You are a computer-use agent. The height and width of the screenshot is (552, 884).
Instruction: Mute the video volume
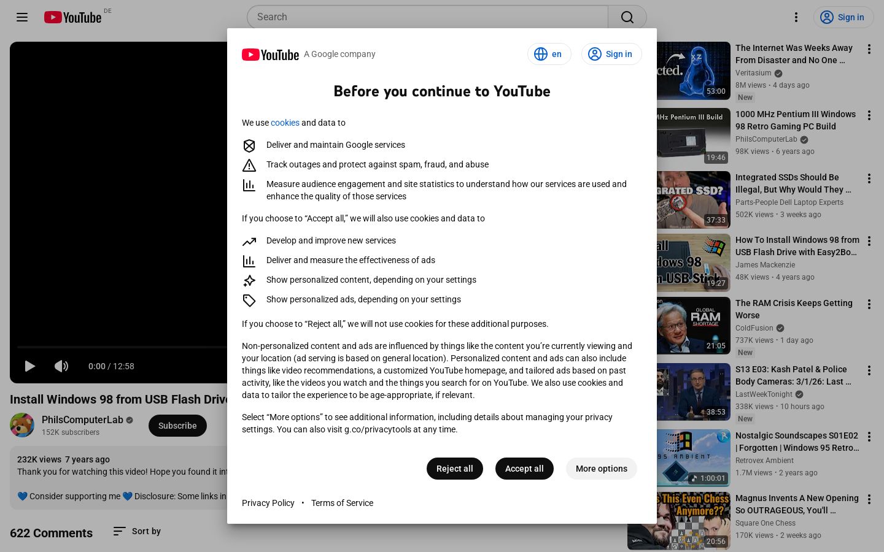coord(61,366)
